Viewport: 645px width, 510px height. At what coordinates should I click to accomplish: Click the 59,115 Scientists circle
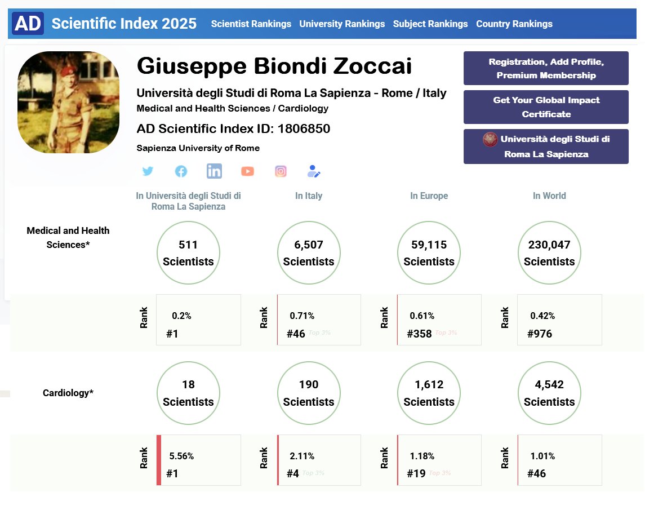pos(429,252)
